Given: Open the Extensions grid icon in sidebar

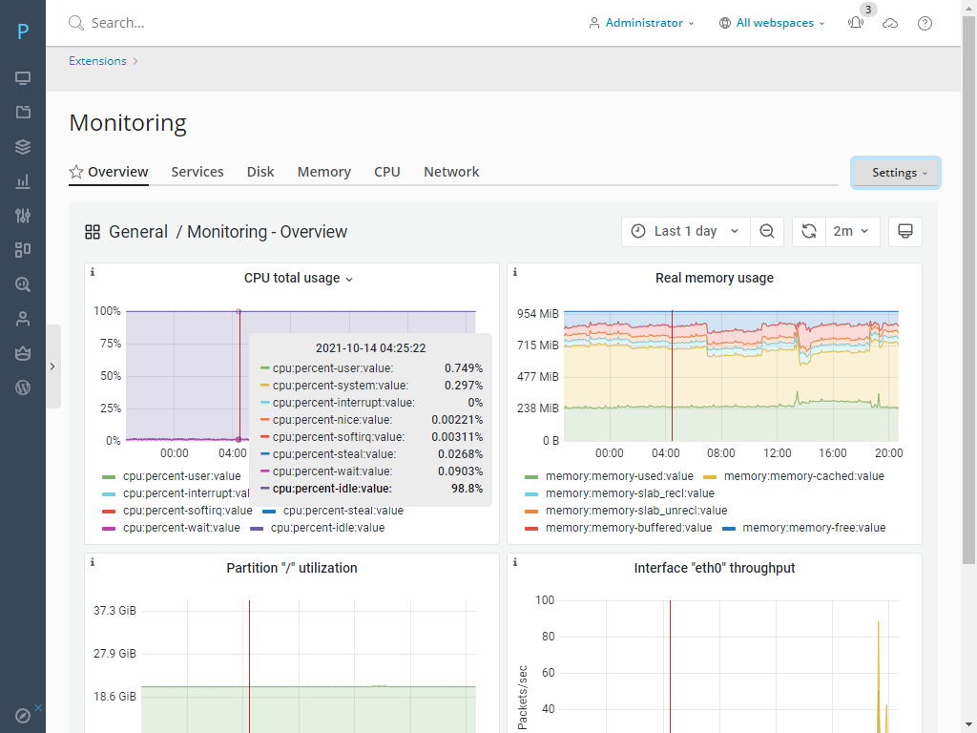Looking at the screenshot, I should (23, 249).
